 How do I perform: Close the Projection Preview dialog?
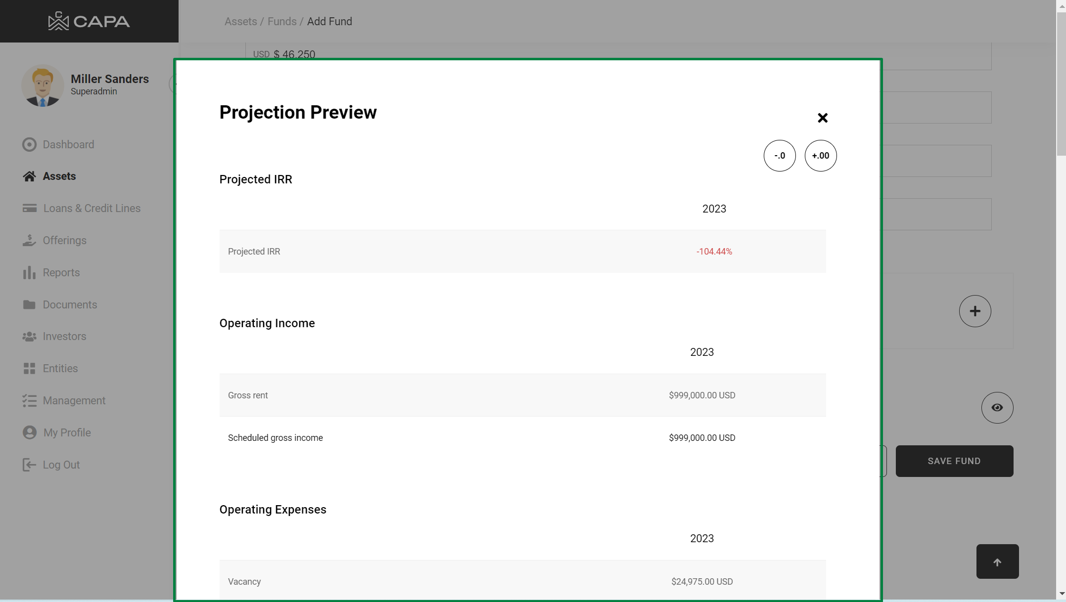pyautogui.click(x=822, y=118)
